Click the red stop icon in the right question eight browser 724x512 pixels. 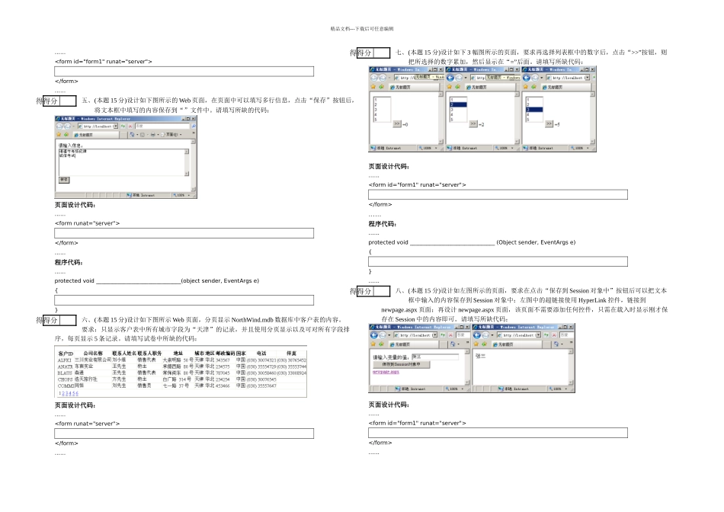pyautogui.click(x=554, y=335)
